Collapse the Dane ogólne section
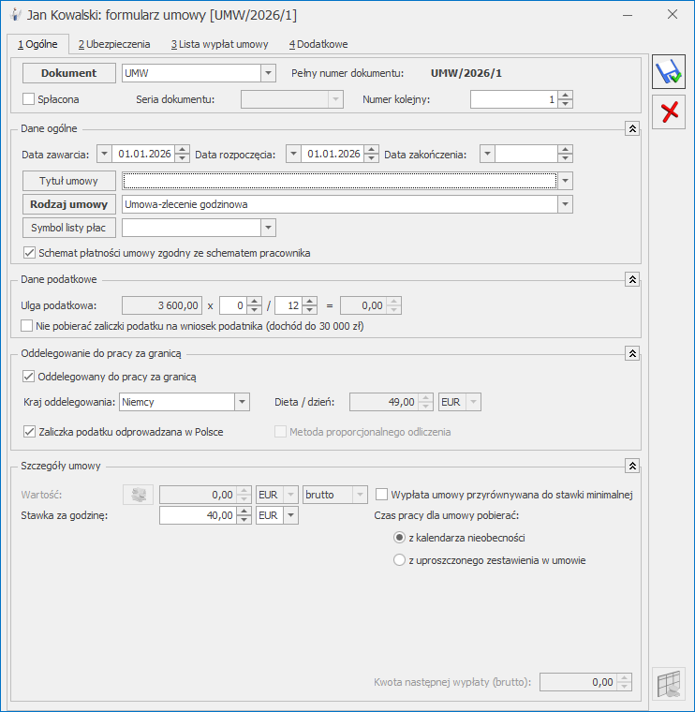 click(x=632, y=128)
